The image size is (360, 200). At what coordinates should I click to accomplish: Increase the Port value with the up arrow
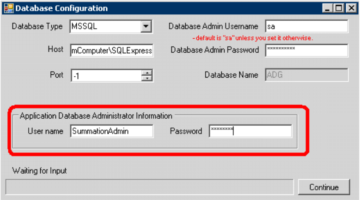pyautogui.click(x=147, y=73)
